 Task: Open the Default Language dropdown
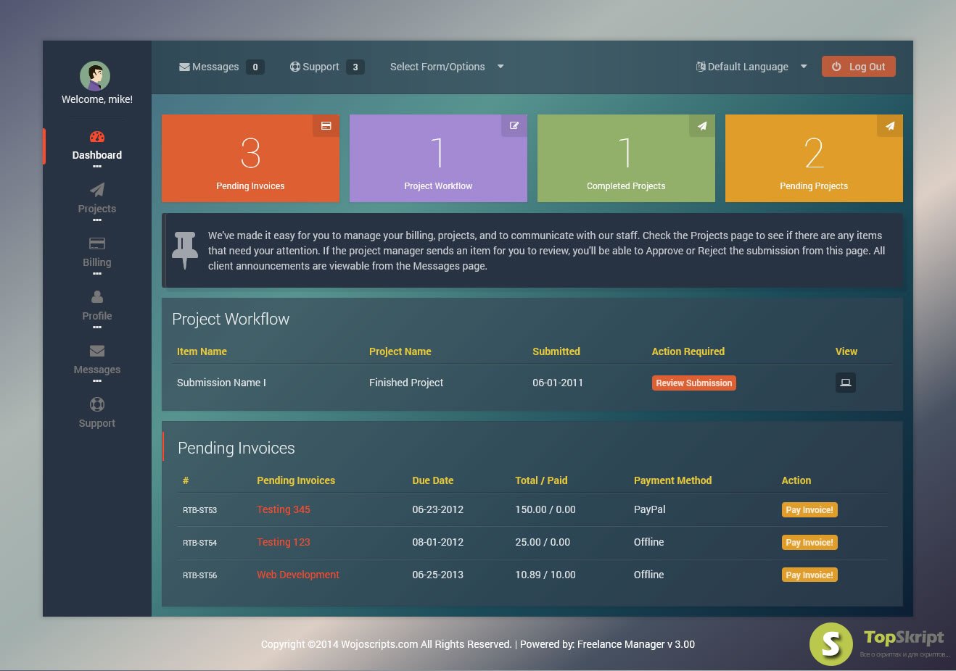point(751,67)
